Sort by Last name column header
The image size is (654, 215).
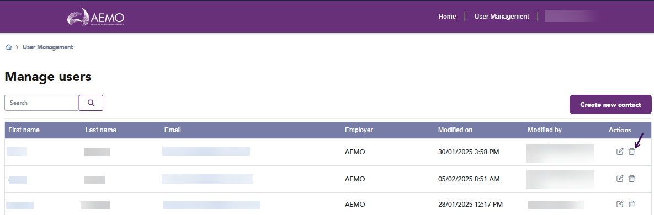101,130
